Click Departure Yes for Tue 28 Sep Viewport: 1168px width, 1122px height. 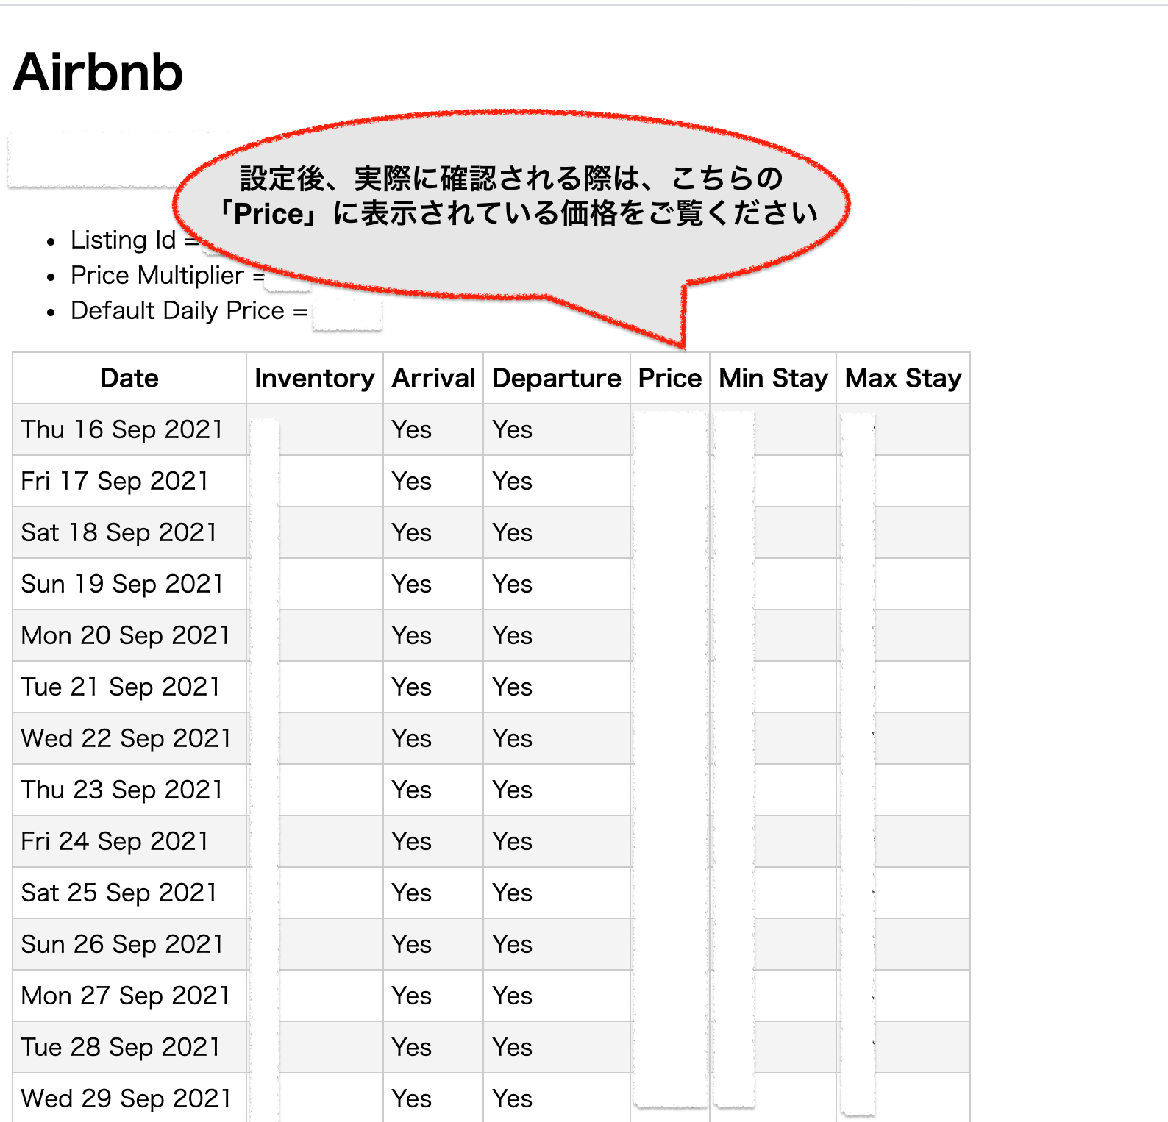click(x=512, y=1047)
